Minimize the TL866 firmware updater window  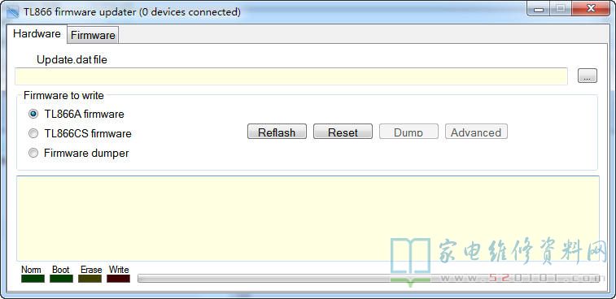tap(539, 9)
